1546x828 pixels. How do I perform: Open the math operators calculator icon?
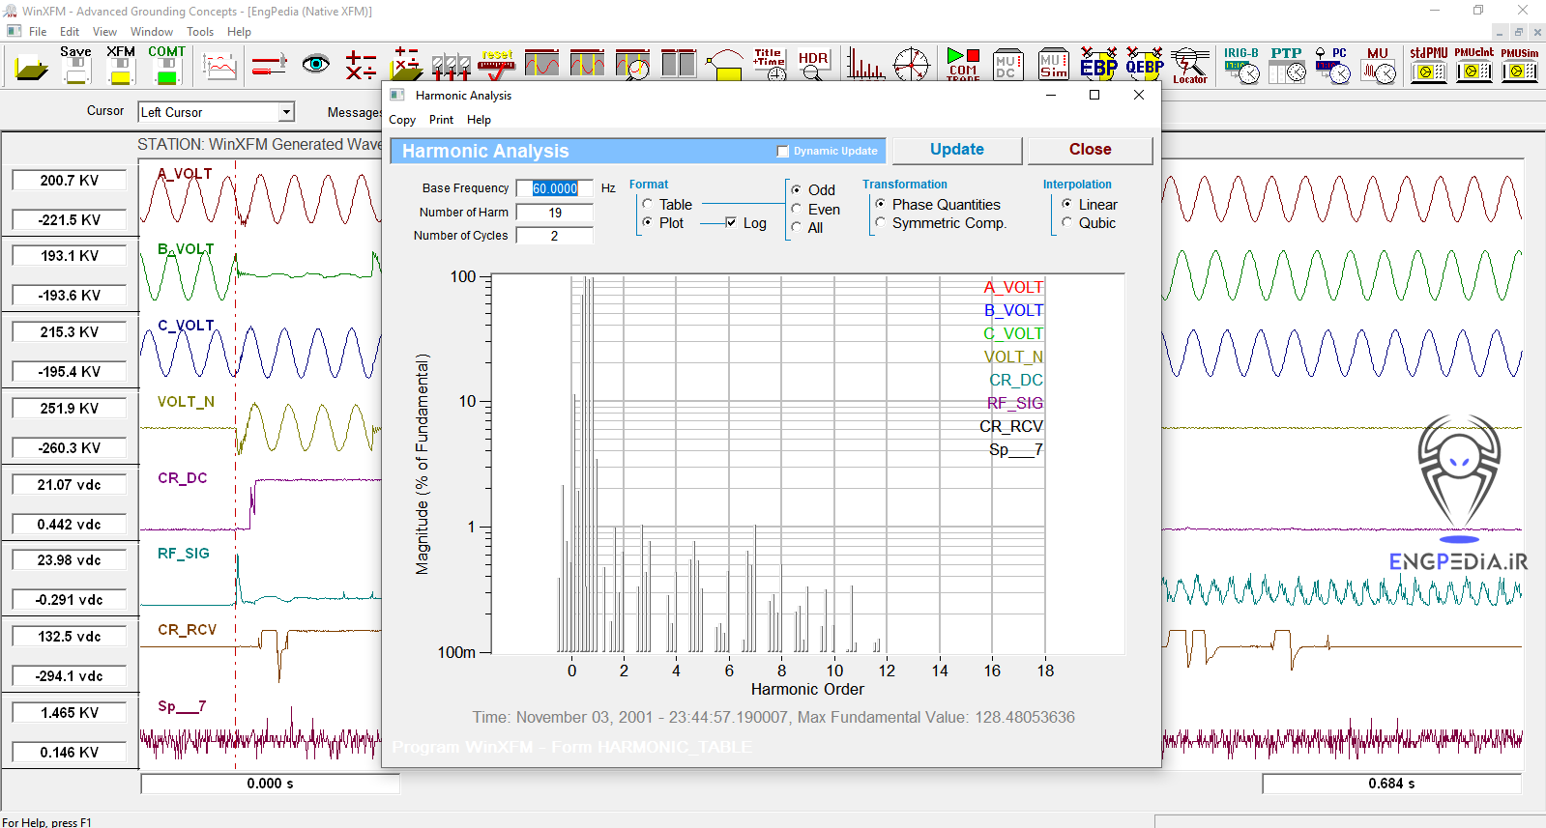[x=361, y=66]
